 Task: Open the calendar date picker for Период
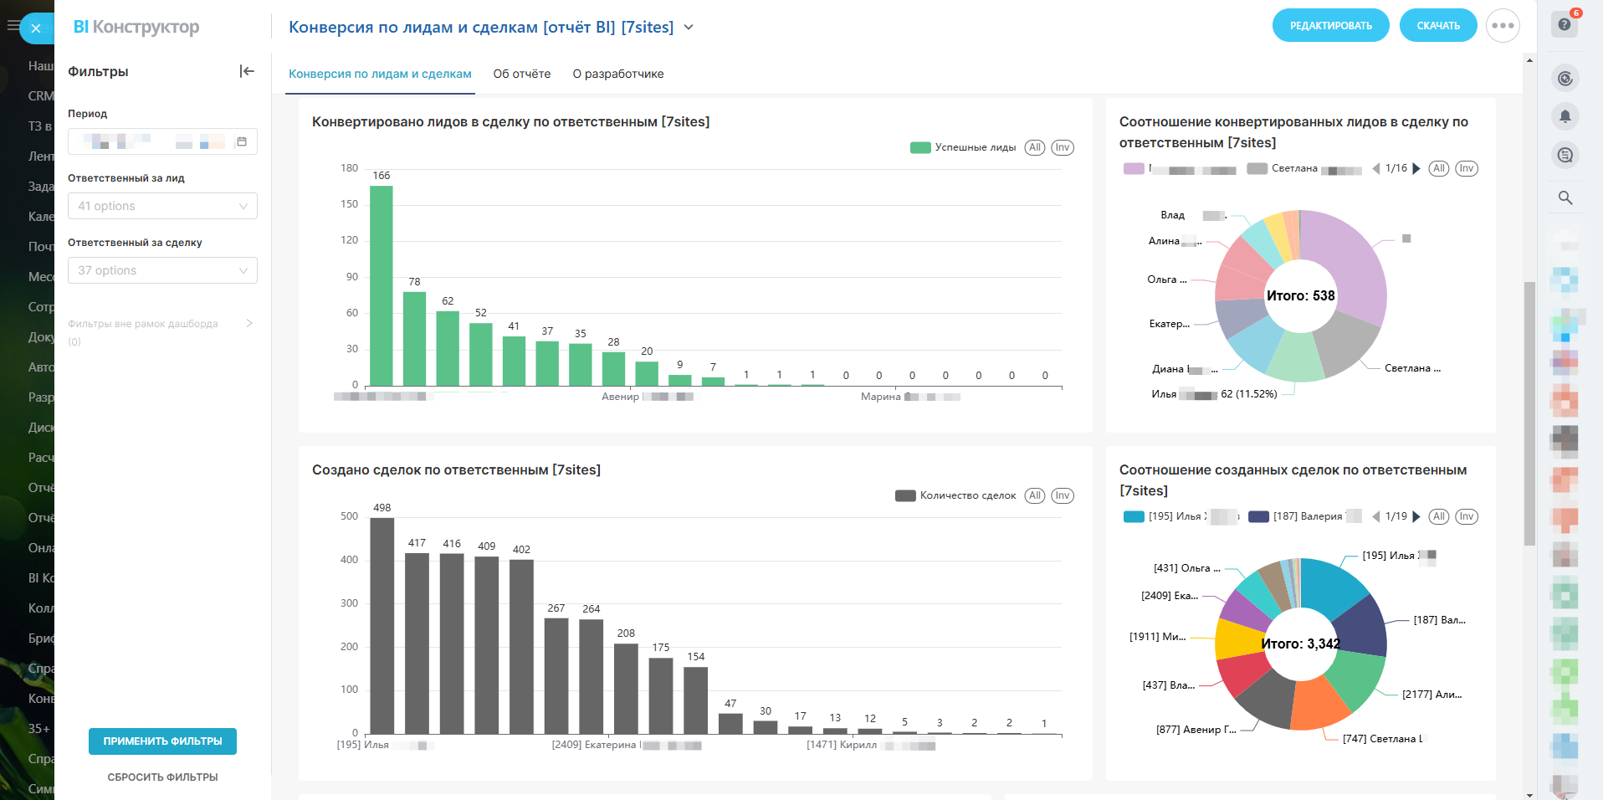coord(242,141)
